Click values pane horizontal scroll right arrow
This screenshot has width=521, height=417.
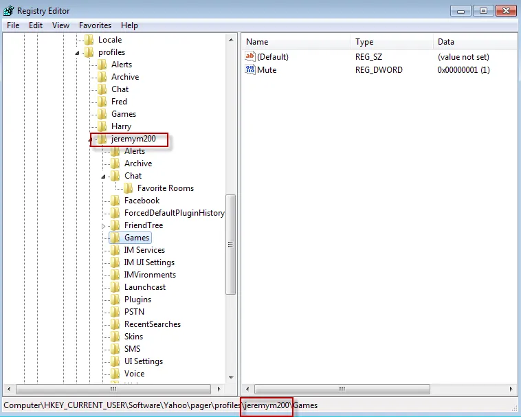[x=511, y=389]
